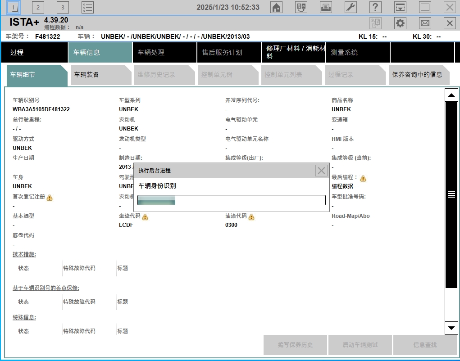Screen dimensions: 460x361
Task: Open help via question mark icon
Action: point(375,7)
